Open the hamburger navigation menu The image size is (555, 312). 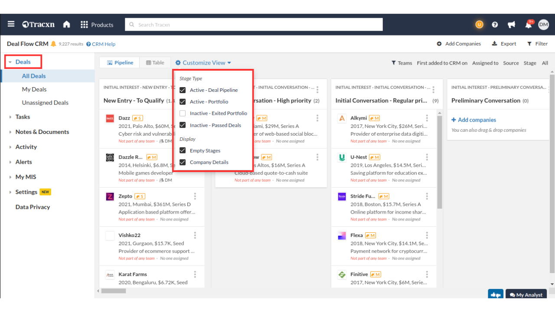coord(11,25)
